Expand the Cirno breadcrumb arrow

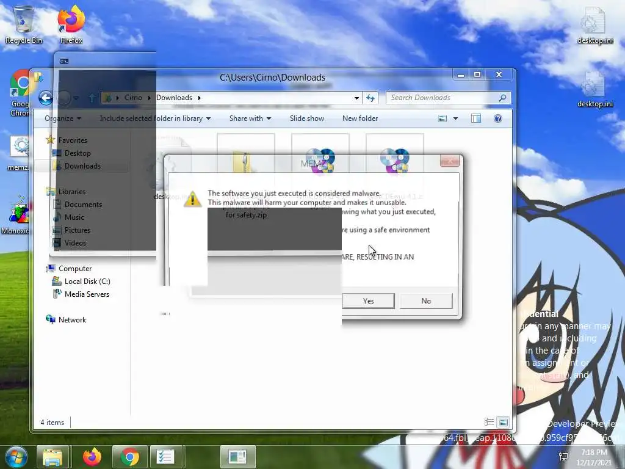tap(149, 98)
